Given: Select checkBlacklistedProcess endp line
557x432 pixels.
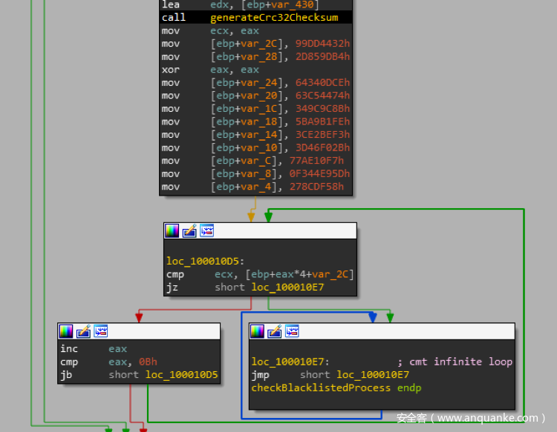Looking at the screenshot, I should click(336, 388).
